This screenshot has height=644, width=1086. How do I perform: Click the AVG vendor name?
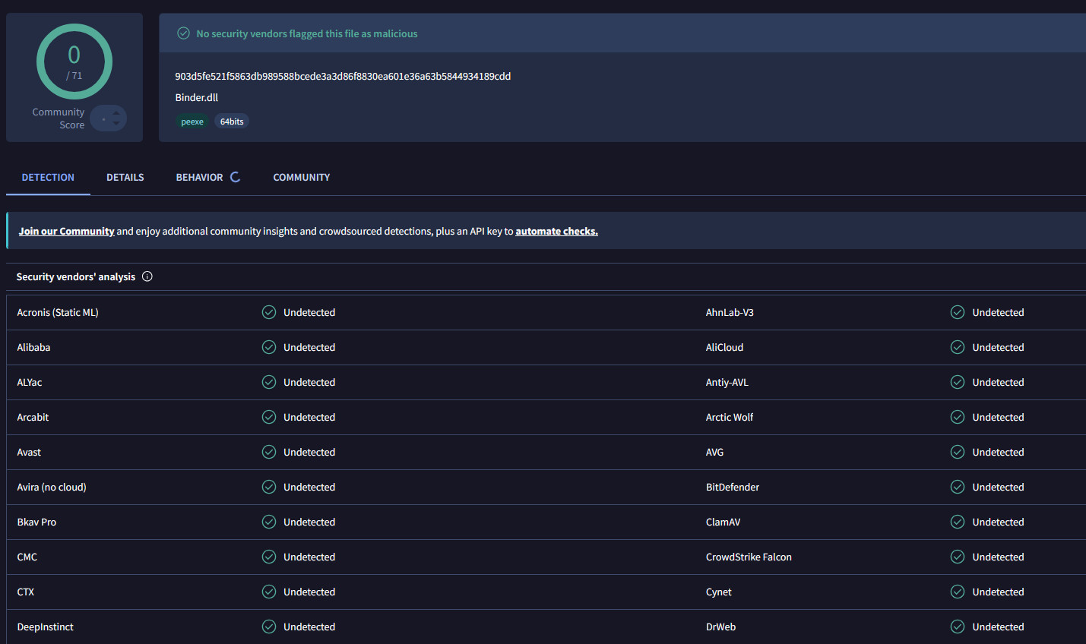pos(714,452)
